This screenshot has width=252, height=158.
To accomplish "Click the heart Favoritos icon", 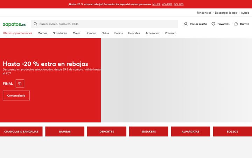I will click(x=213, y=24).
